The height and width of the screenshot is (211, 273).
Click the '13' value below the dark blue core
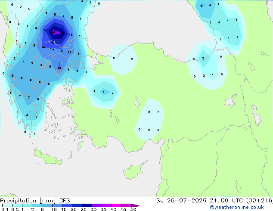click(61, 50)
